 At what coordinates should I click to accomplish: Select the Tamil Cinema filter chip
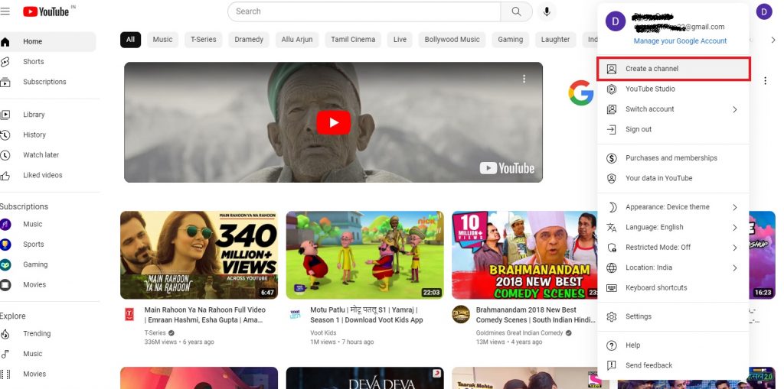click(353, 40)
